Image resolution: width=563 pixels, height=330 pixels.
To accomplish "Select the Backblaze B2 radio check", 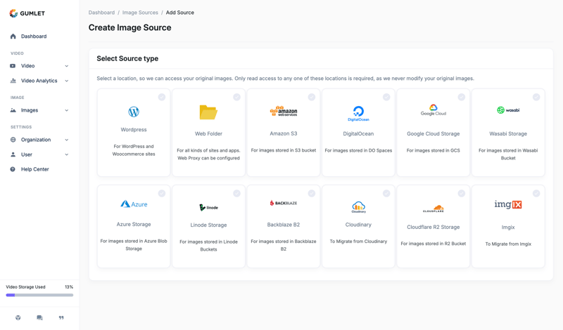I will point(312,194).
